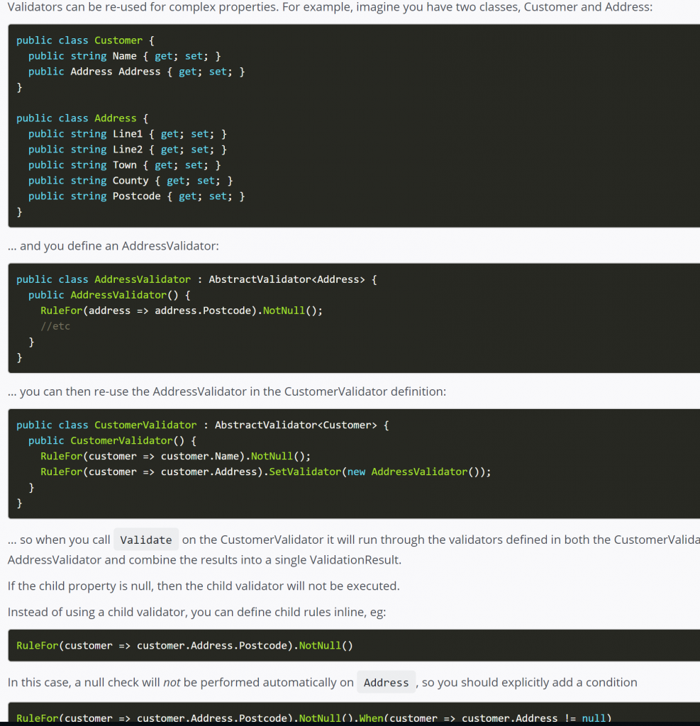Click the sentence "If the child property is null..."
This screenshot has height=726, width=700.
204,586
